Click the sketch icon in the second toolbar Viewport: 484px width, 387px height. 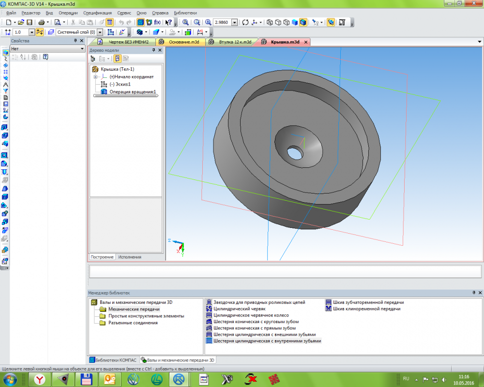pyautogui.click(x=110, y=32)
